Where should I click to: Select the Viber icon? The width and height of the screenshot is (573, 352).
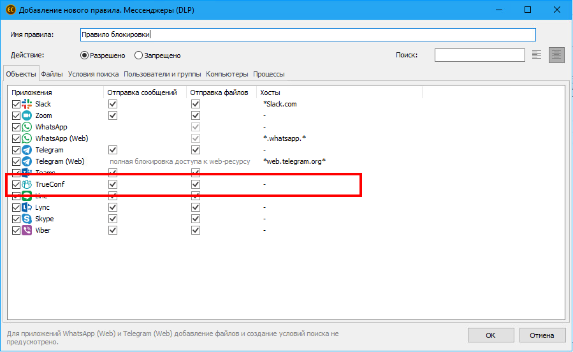(27, 230)
